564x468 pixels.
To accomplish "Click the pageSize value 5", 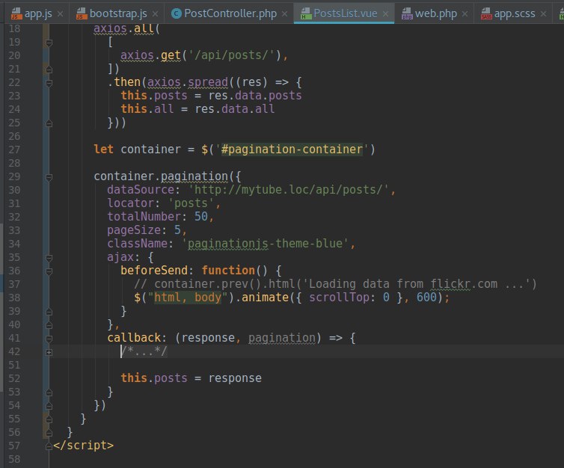I will (x=177, y=230).
